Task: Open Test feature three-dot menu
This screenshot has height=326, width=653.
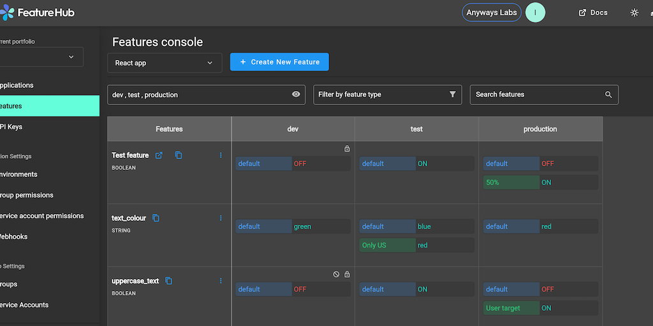Action: click(x=221, y=155)
